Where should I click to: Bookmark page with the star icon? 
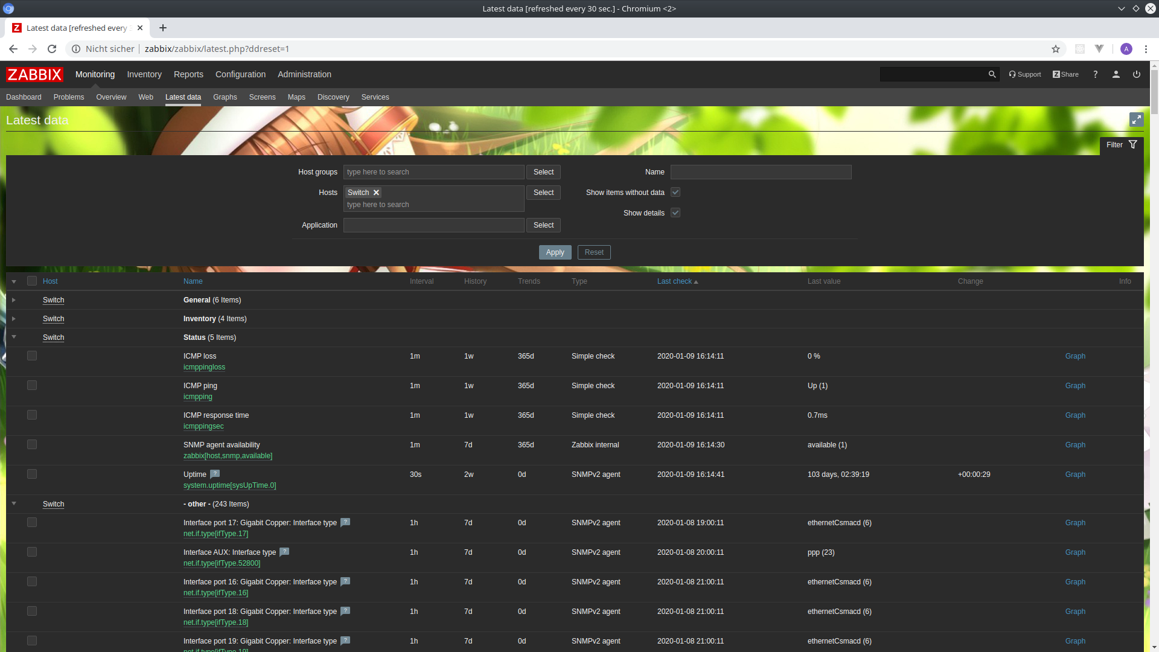point(1055,49)
